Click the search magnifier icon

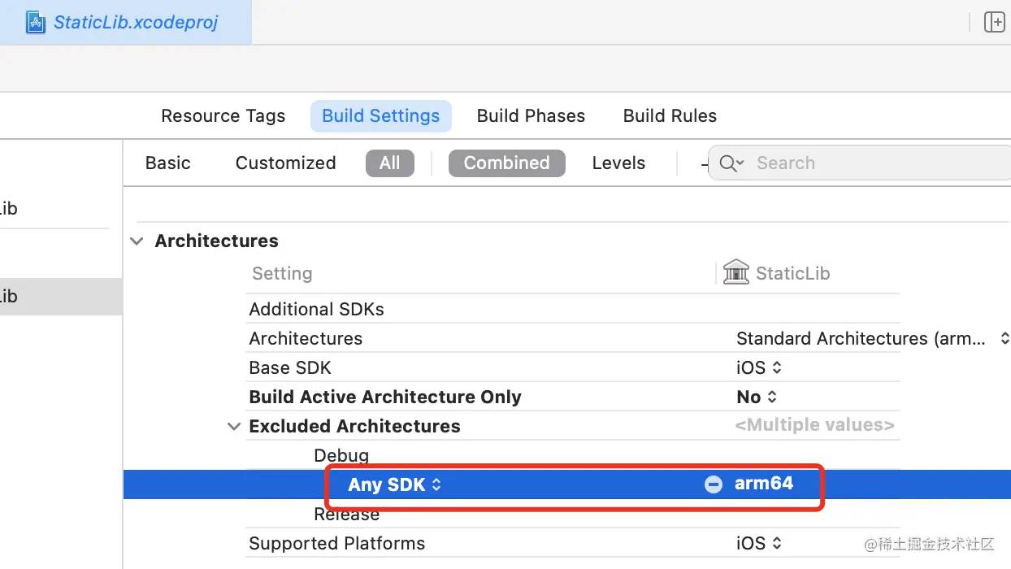click(x=728, y=163)
